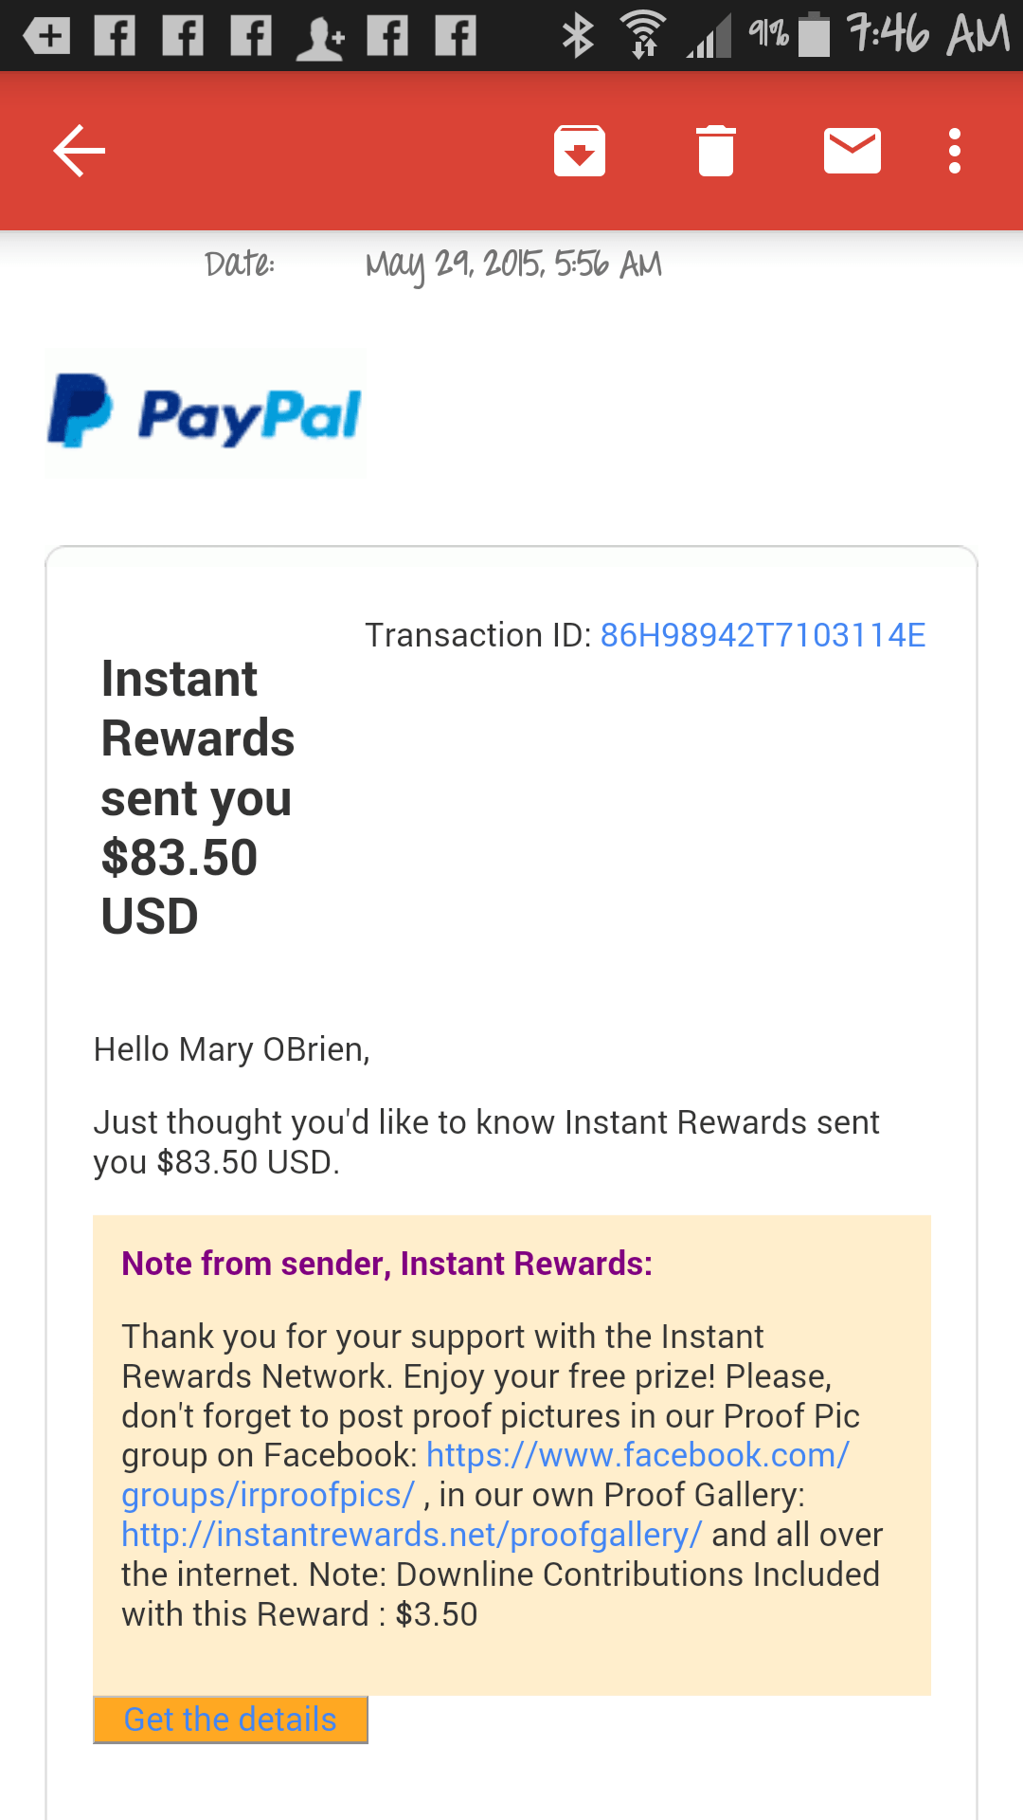1023x1820 pixels.
Task: Open the friend request notification icon
Action: coord(320,38)
